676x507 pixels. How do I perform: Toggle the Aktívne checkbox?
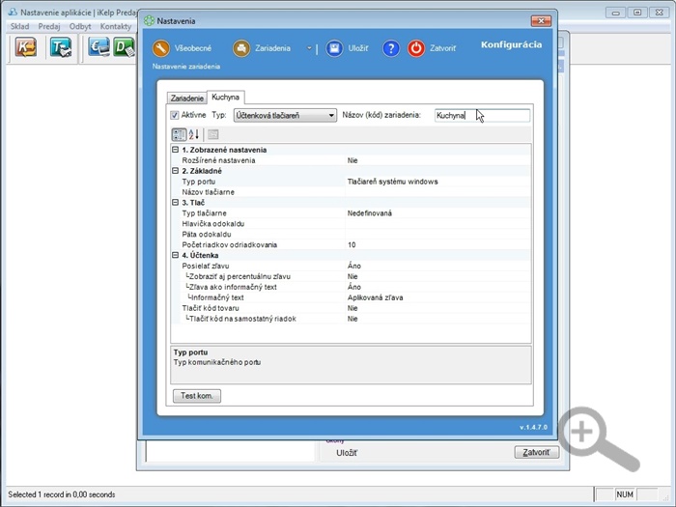tap(174, 115)
